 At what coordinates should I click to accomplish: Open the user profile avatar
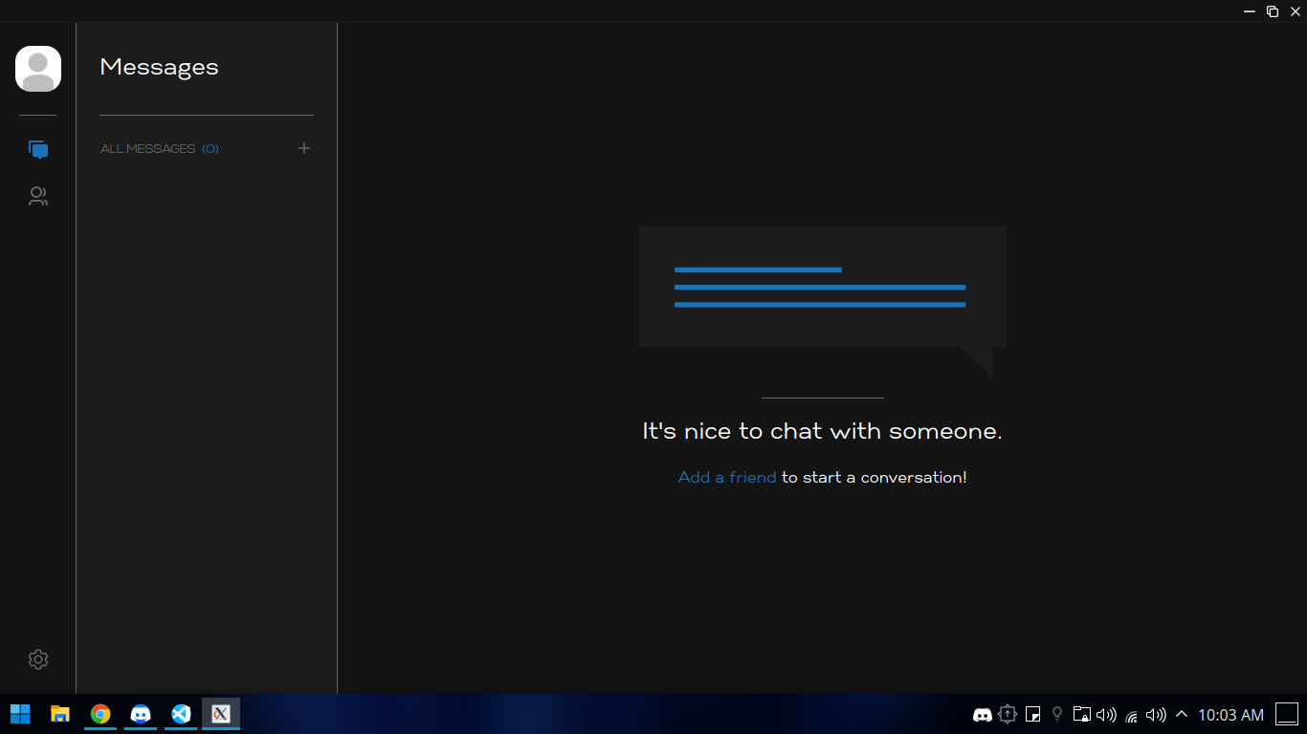[x=38, y=69]
